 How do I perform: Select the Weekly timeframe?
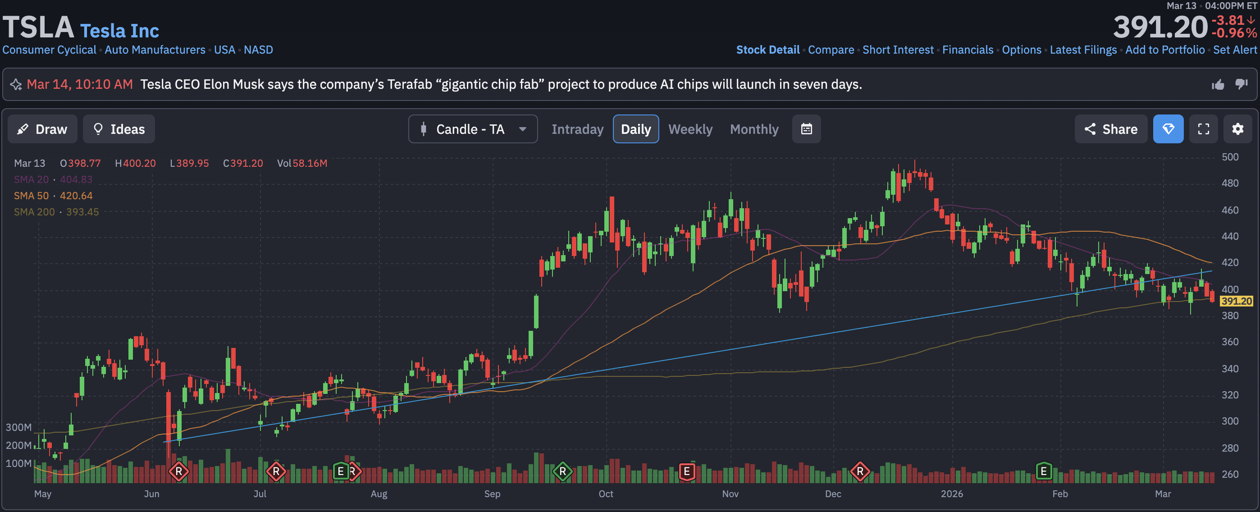(690, 129)
